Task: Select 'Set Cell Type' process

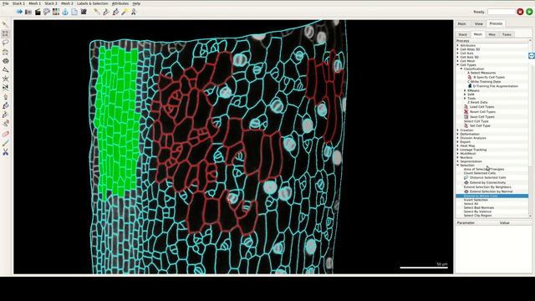Action: click(x=480, y=125)
